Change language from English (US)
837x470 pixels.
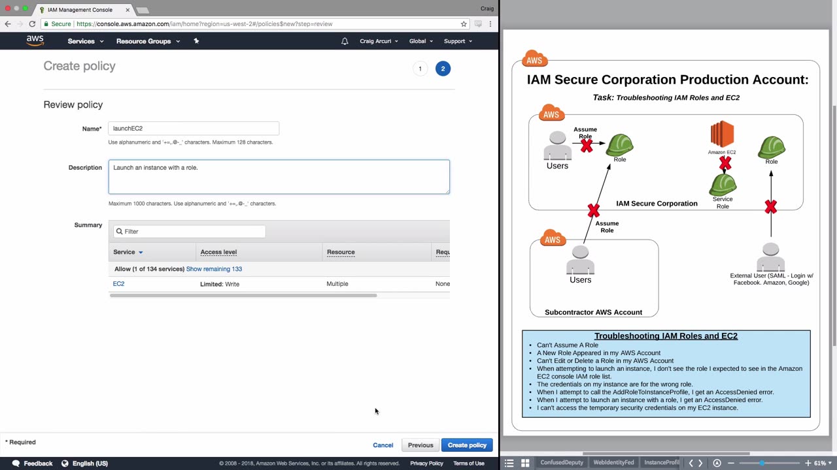tap(90, 463)
